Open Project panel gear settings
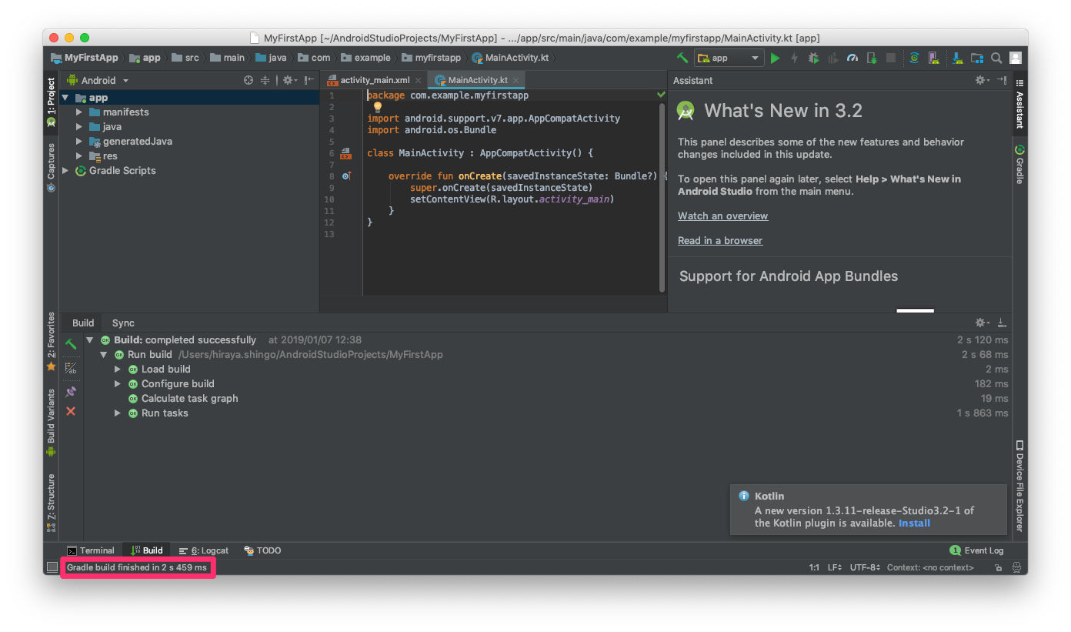The width and height of the screenshot is (1071, 632). (289, 80)
